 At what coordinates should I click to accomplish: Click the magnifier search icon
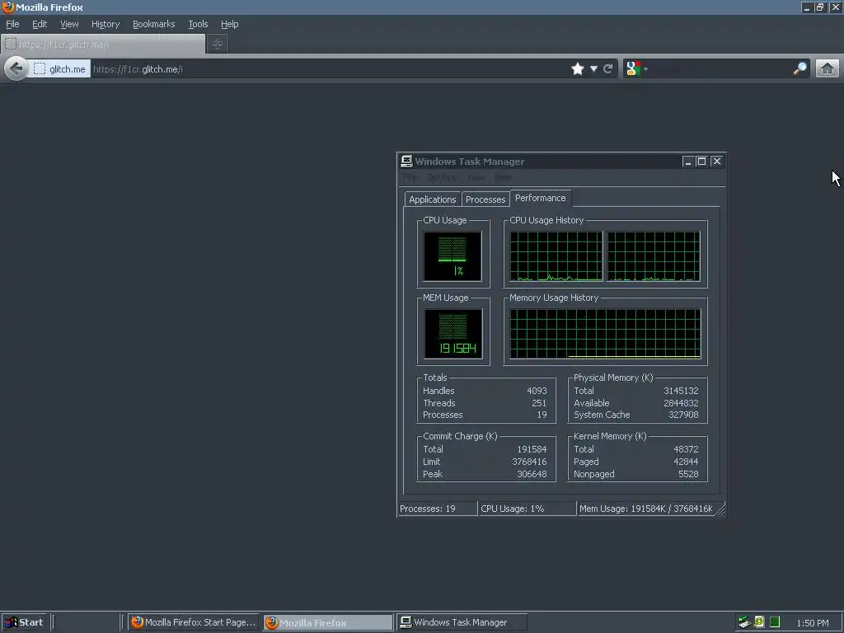coord(800,69)
